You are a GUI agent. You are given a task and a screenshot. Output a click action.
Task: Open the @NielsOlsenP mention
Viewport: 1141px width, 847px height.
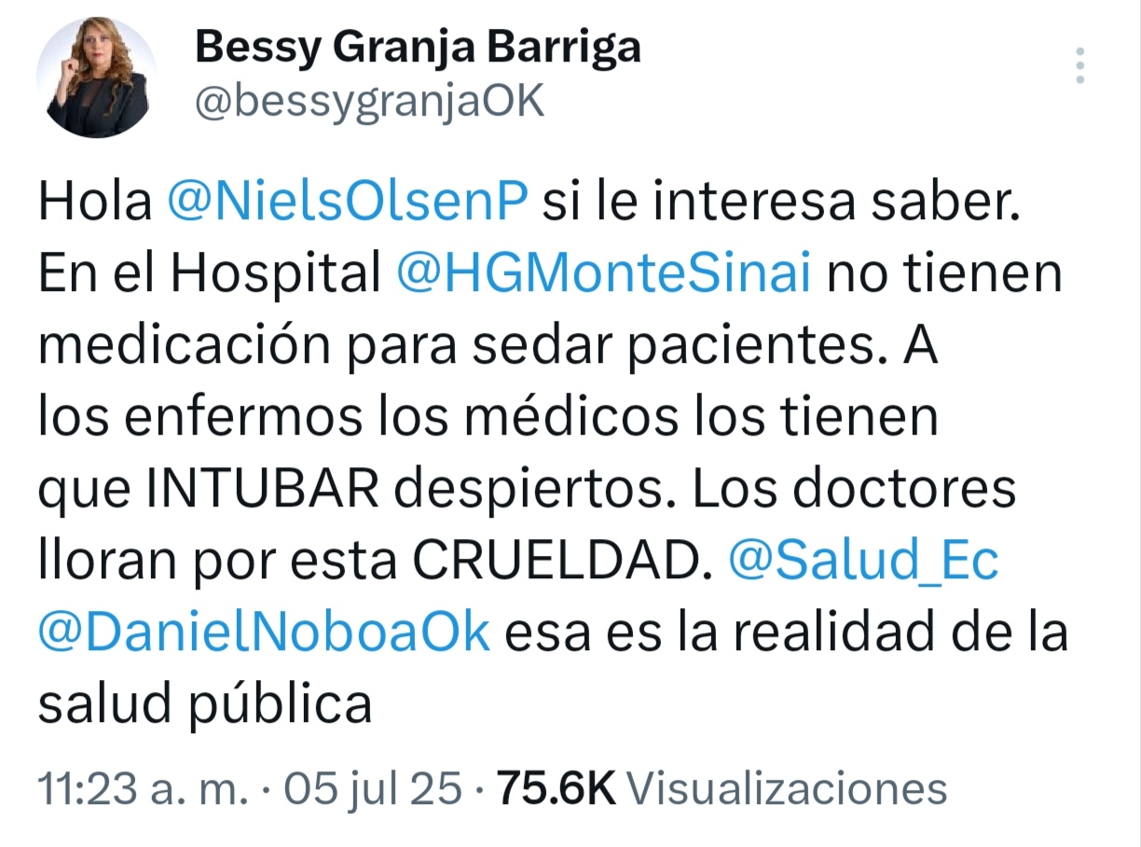pos(348,203)
